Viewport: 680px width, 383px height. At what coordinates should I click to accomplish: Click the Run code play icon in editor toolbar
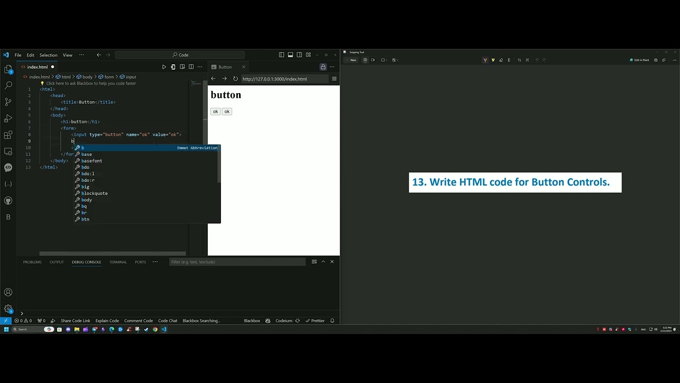click(164, 67)
